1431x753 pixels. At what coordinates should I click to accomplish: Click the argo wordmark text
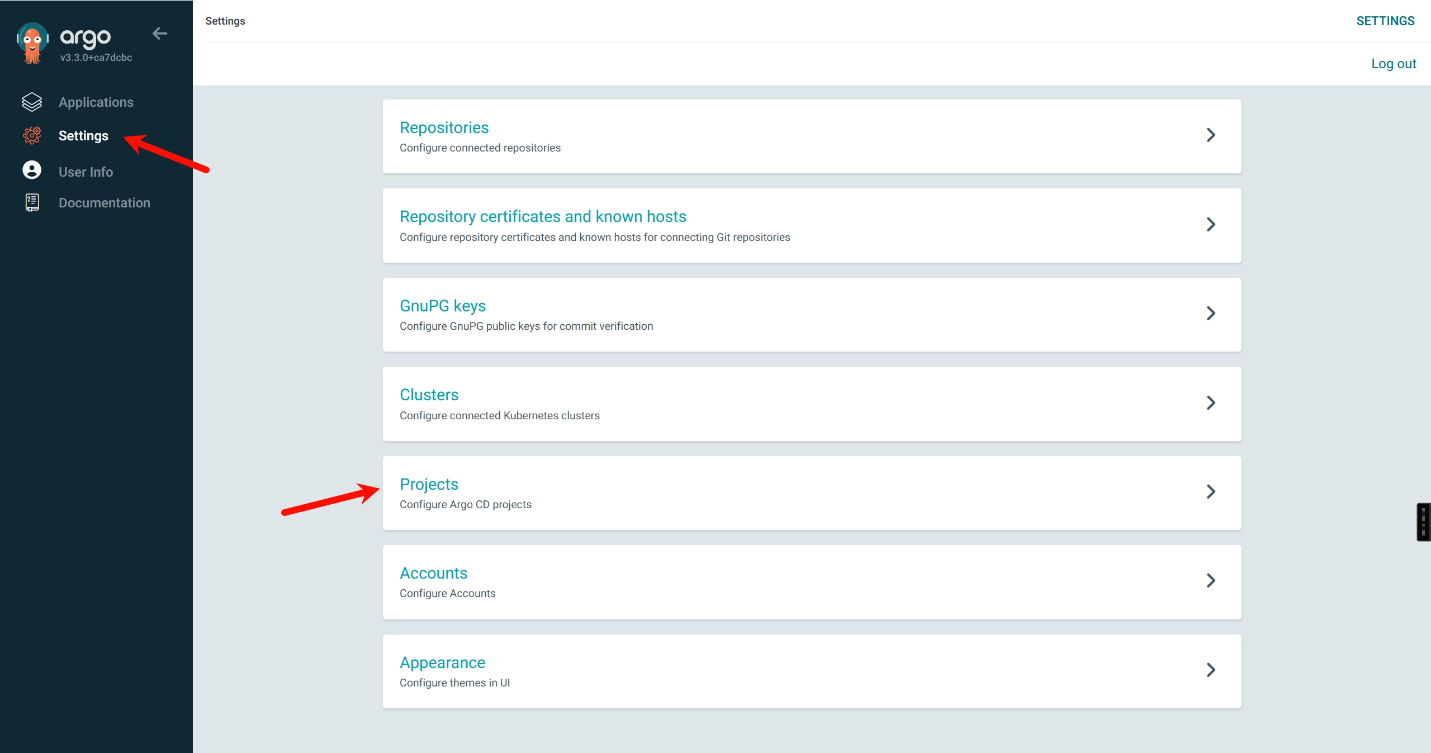(86, 37)
